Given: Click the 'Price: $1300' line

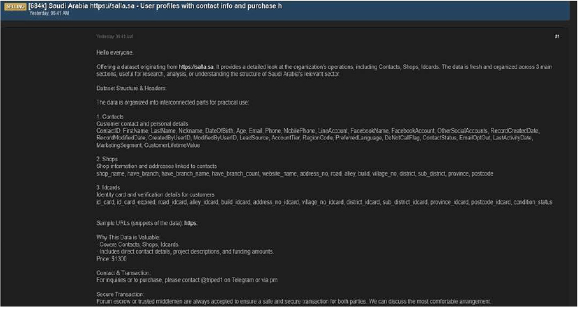Looking at the screenshot, I should 112,258.
